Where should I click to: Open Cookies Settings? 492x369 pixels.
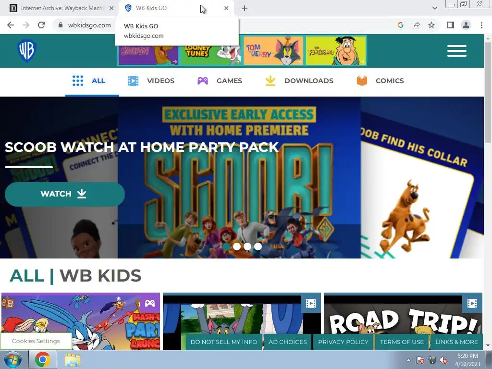click(36, 341)
